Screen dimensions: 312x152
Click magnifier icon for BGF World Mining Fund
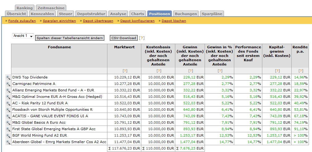pos(8,136)
